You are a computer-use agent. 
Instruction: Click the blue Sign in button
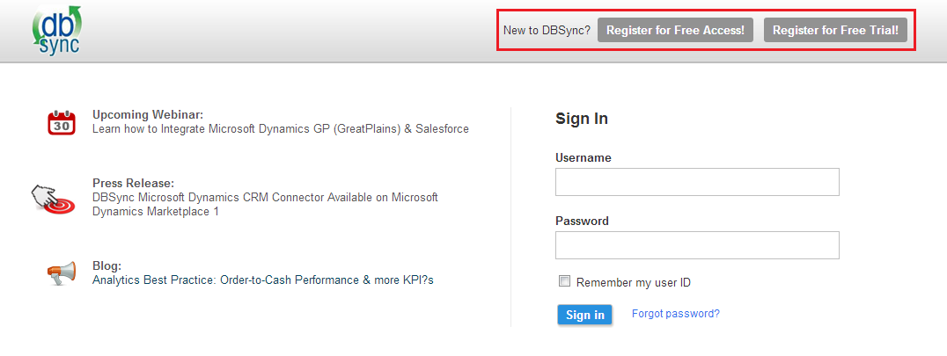tap(585, 315)
